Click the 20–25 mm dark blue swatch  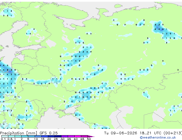(x=51, y=136)
